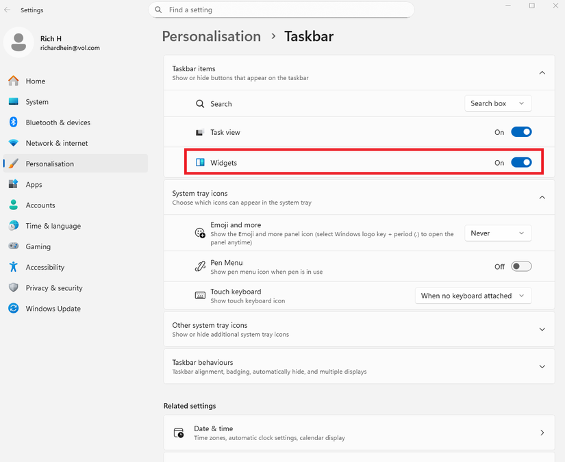Click the Personalisation breadcrumb link

211,36
